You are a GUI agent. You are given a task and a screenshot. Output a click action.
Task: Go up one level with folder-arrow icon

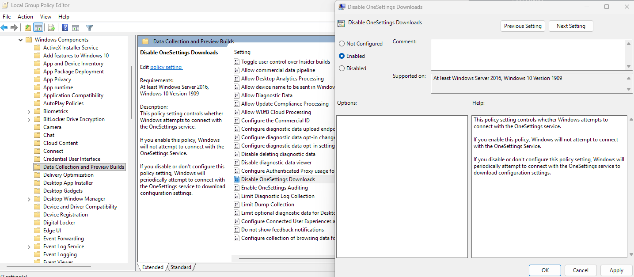[x=28, y=27]
